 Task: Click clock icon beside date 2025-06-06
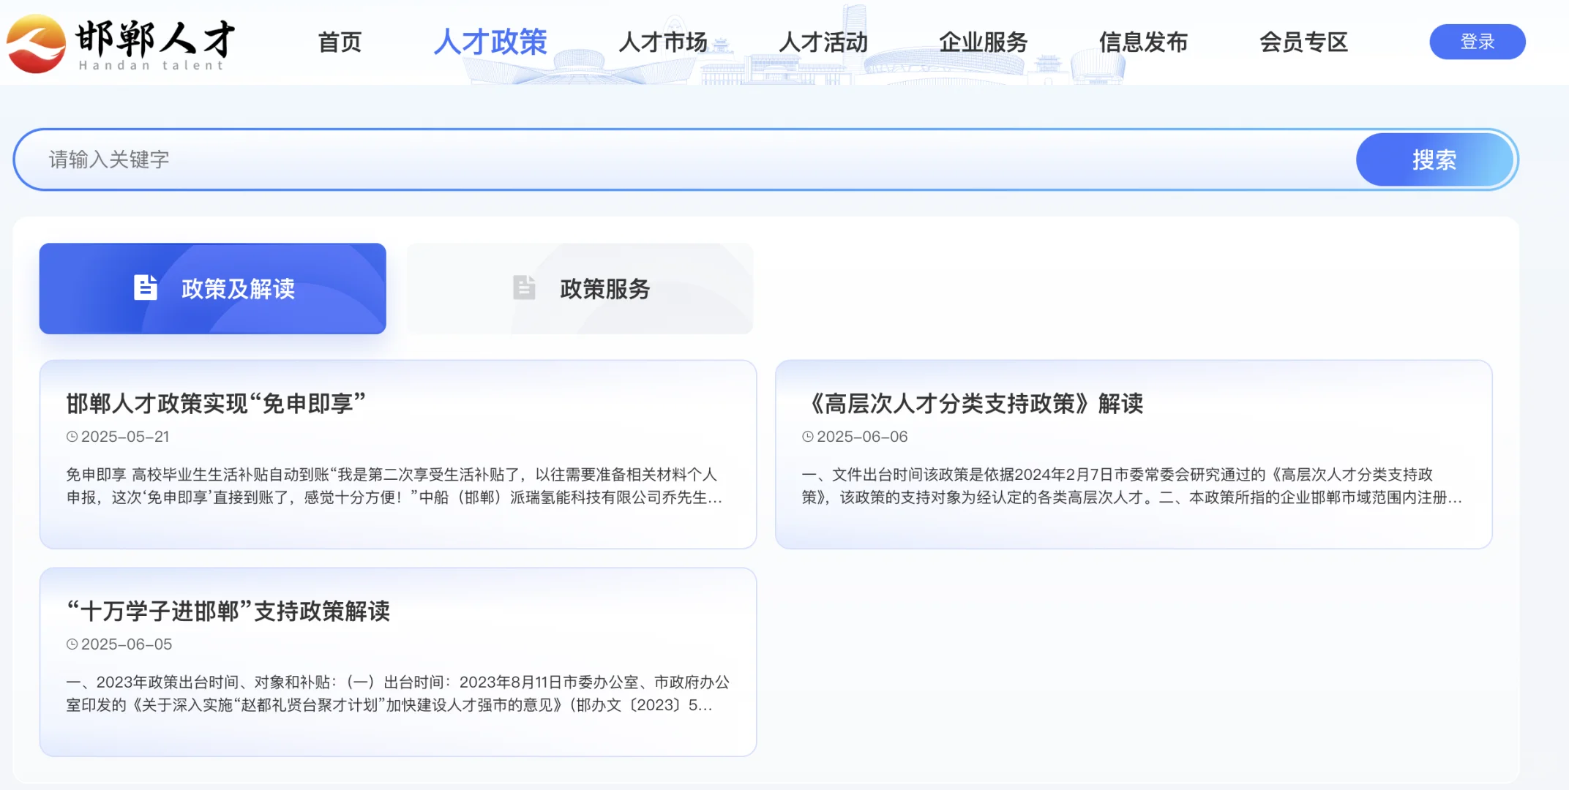[x=807, y=437]
